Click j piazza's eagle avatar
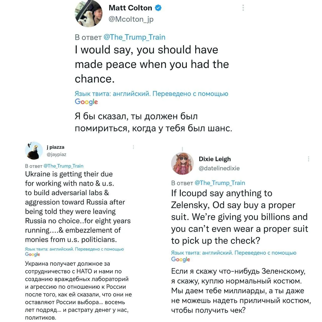The height and width of the screenshot is (322, 322). (x=34, y=150)
